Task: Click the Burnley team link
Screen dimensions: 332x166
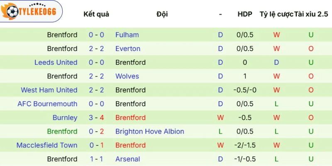Action: point(65,117)
